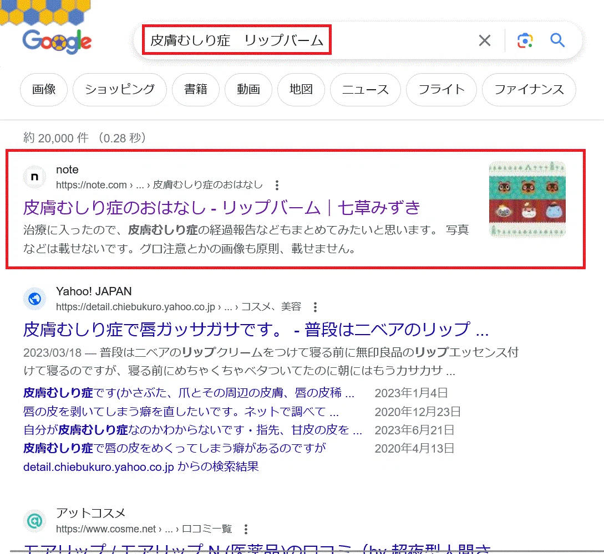This screenshot has width=604, height=554.
Task: Open result 皮膚むしり症で唇ガッサガサです。
Action: click(x=256, y=330)
